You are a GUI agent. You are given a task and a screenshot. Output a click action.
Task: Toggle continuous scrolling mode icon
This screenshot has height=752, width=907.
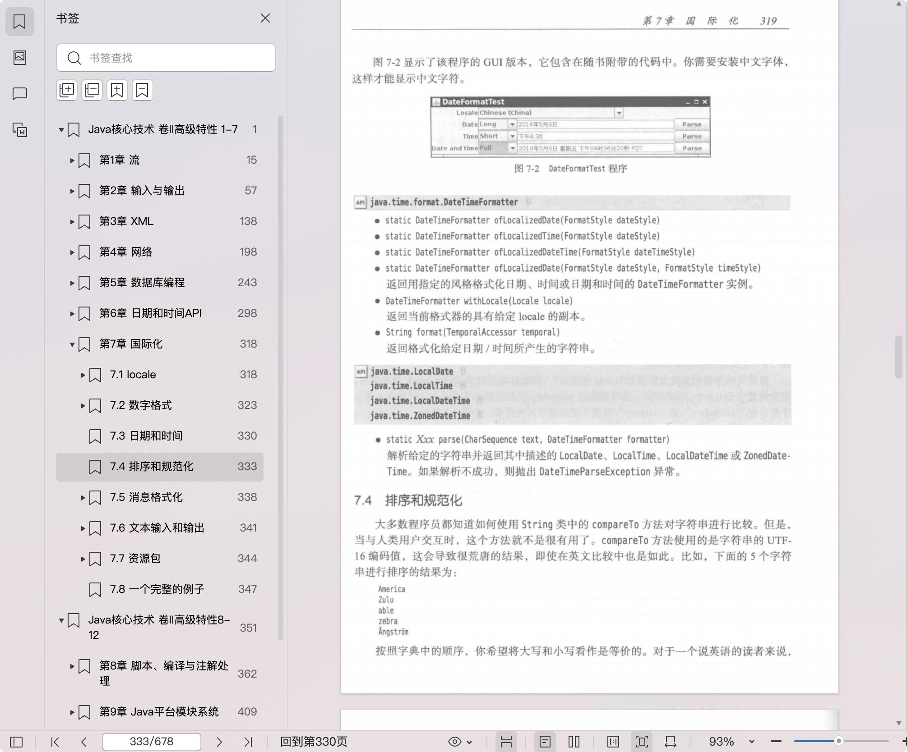pos(506,742)
